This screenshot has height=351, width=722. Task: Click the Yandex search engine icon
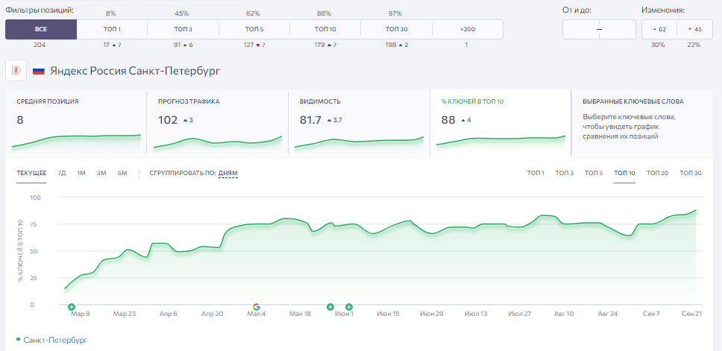(16, 71)
